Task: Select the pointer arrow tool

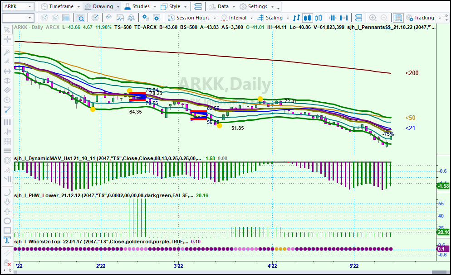Action: pyautogui.click(x=7, y=29)
